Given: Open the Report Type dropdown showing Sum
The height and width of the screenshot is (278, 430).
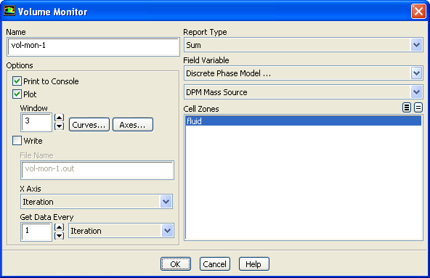Looking at the screenshot, I should coord(304,45).
